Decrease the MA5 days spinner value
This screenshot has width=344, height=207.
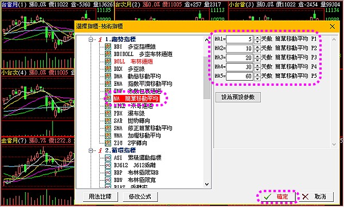257,78
